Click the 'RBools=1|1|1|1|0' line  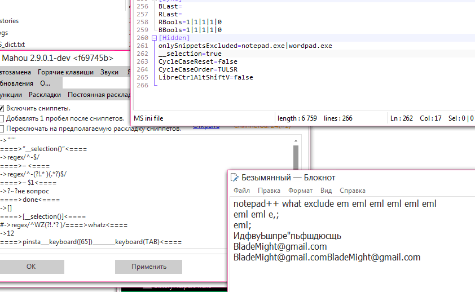coord(190,22)
